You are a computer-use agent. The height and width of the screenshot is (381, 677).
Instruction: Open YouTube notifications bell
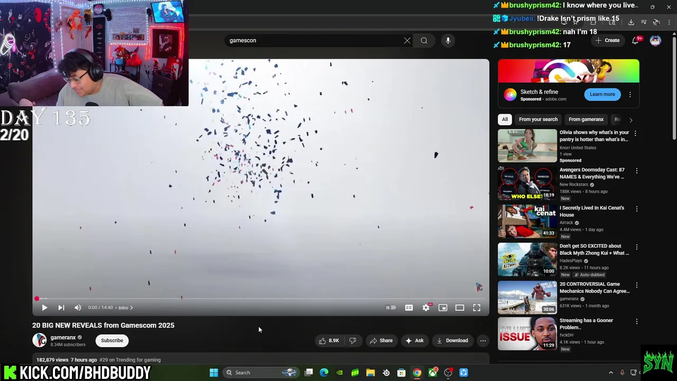(635, 40)
